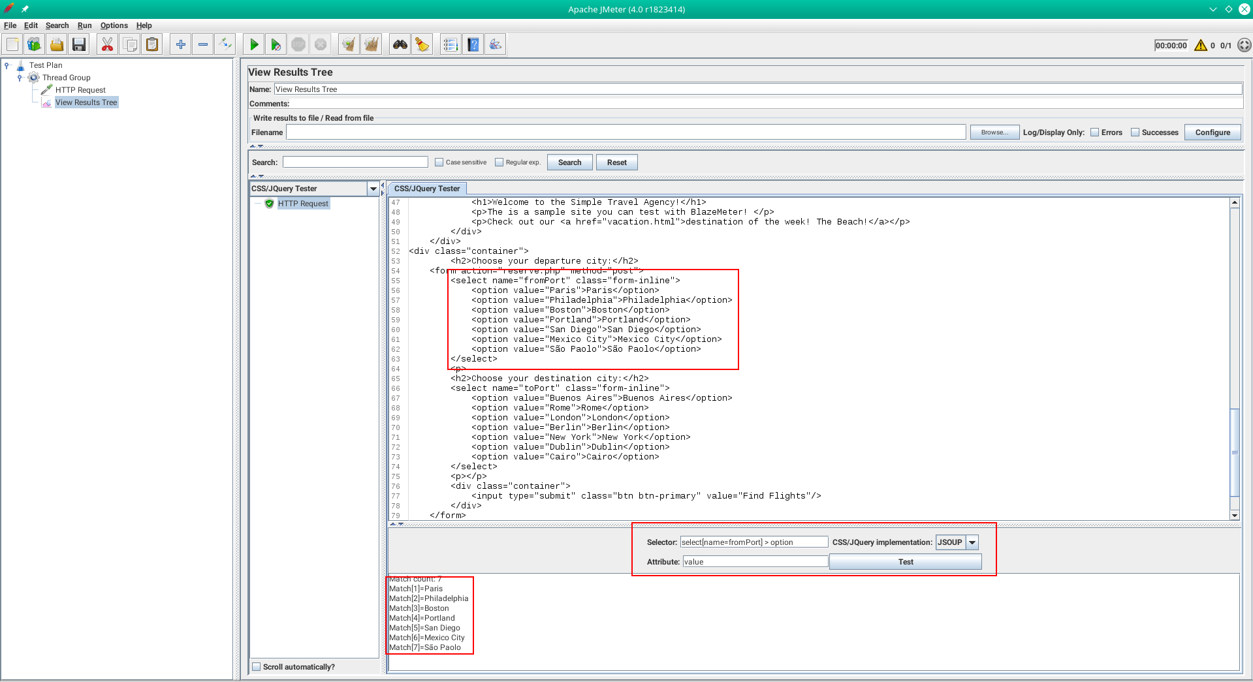
Task: Collapse the Test Plan tree node
Action: click(7, 65)
